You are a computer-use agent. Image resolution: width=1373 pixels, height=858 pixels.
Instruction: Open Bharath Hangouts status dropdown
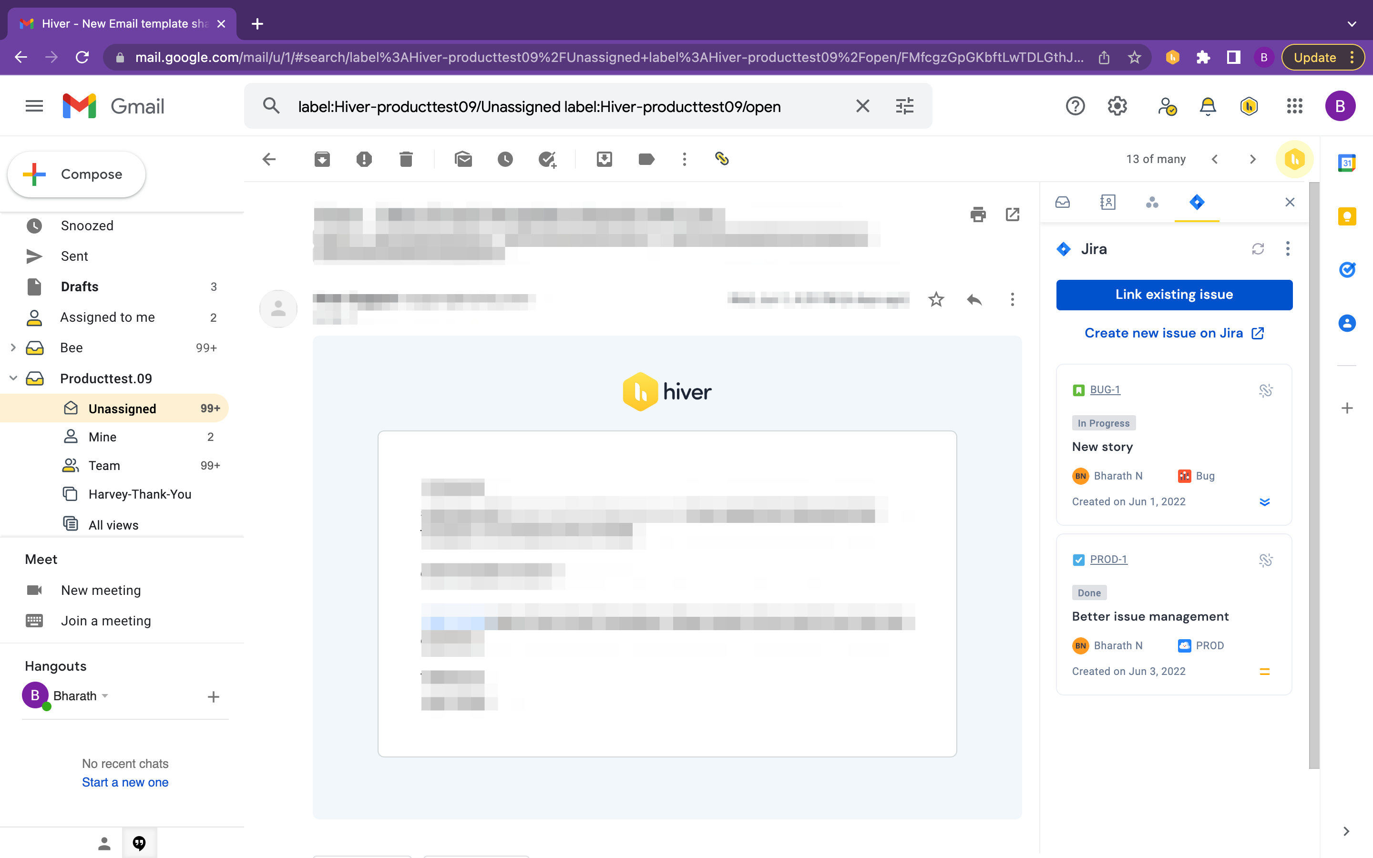coord(105,696)
